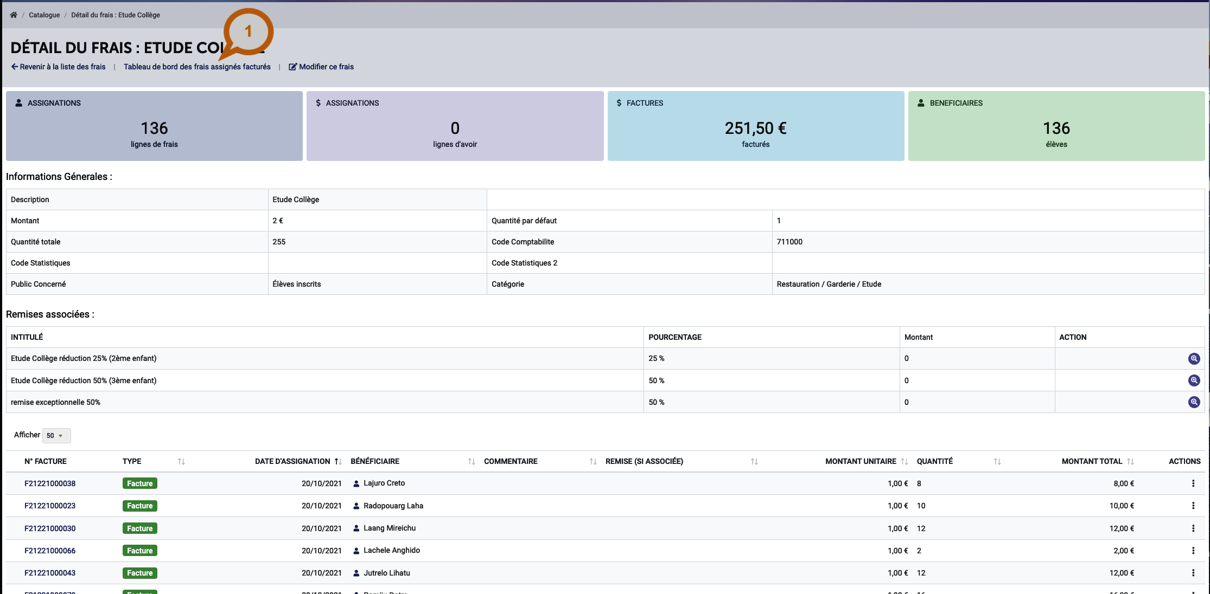
Task: Open invoice F21221000043
Action: coord(50,573)
